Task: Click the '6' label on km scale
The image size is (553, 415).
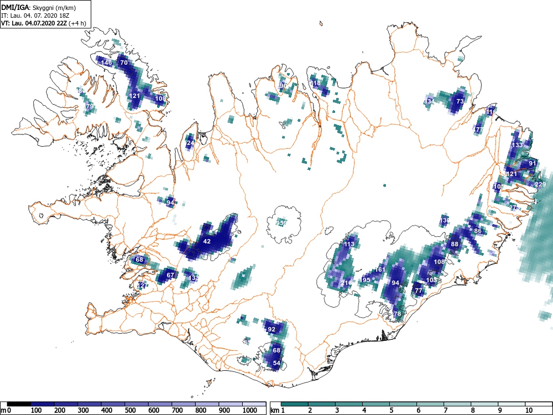Action: 419,411
